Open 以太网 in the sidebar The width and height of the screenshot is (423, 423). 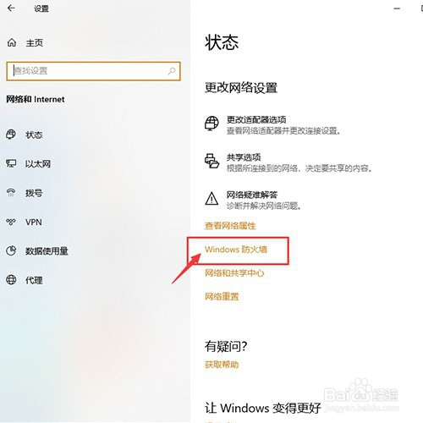point(38,164)
